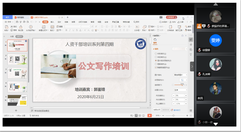Switch to reading view icon in status bar
Screen dimensions: 241x132
143,116
